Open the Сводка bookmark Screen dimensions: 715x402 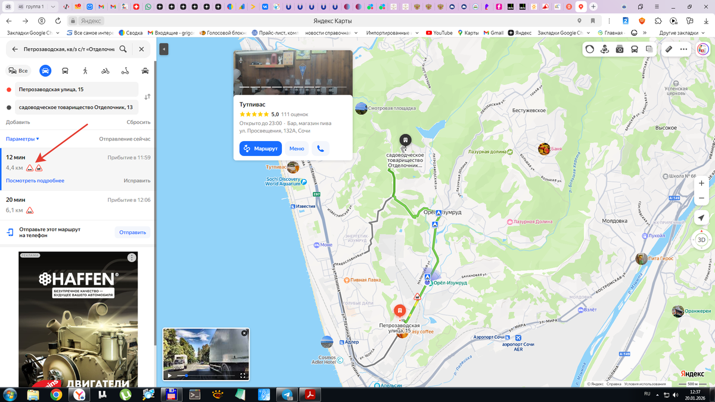[x=130, y=33]
